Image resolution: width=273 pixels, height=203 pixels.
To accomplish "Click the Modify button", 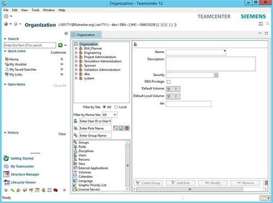I will point(213,183).
